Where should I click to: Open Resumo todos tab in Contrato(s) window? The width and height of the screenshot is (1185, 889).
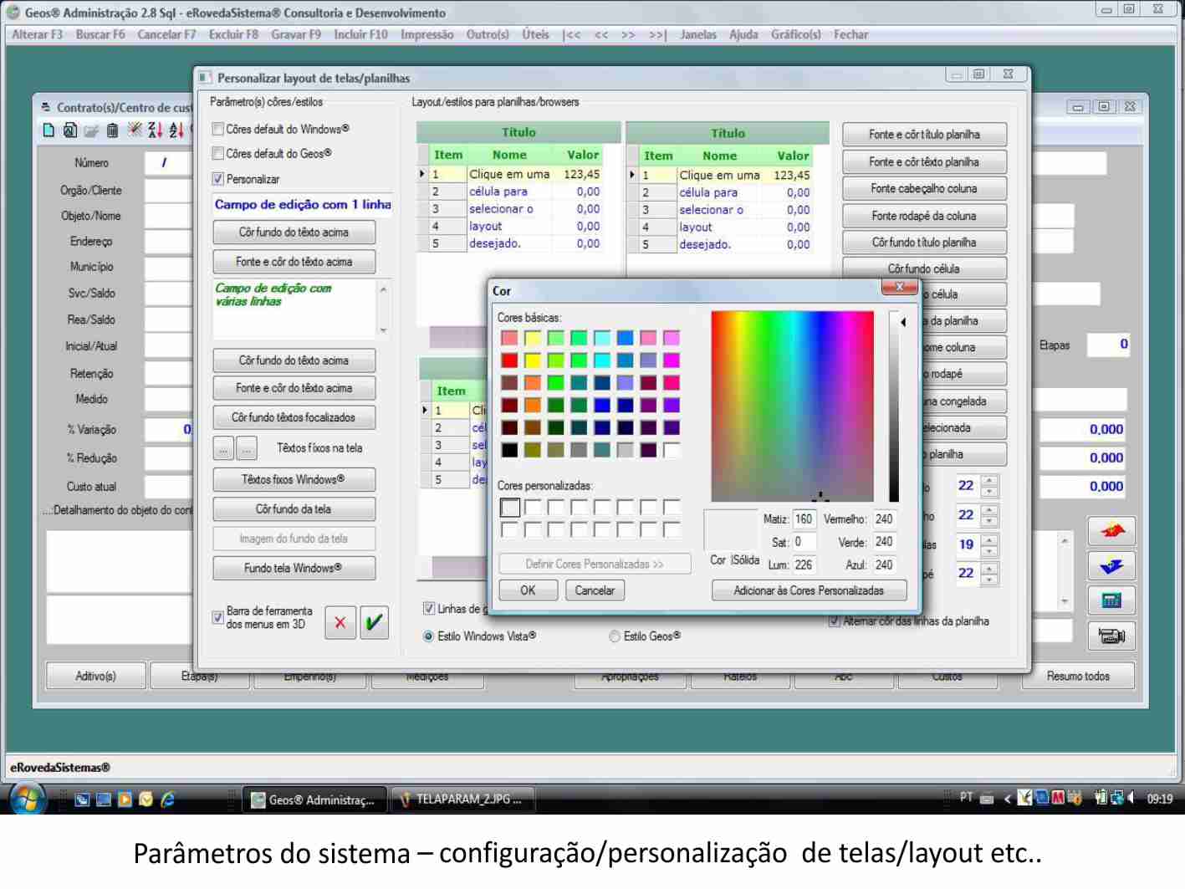coord(1078,676)
